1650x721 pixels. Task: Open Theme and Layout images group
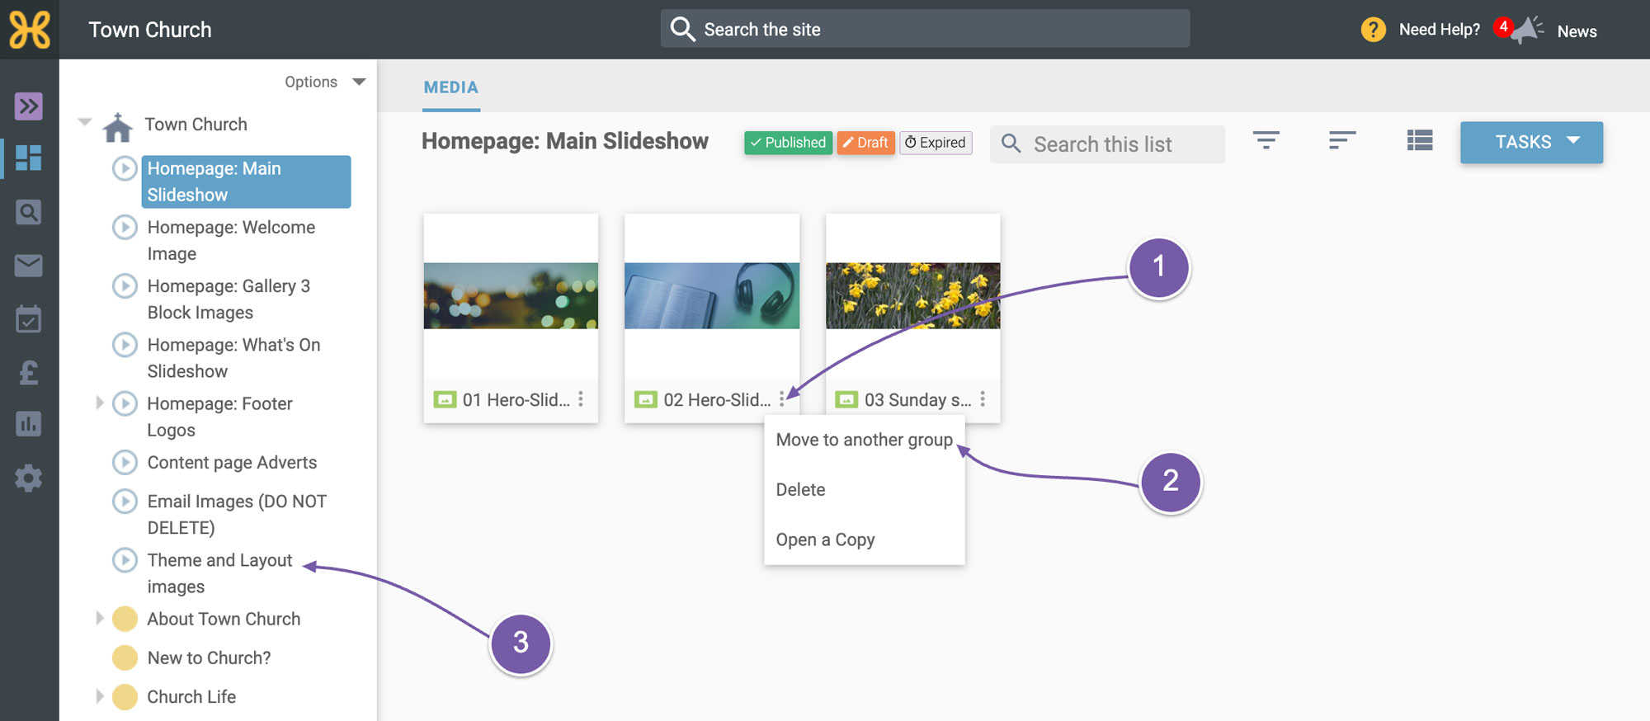coord(219,573)
